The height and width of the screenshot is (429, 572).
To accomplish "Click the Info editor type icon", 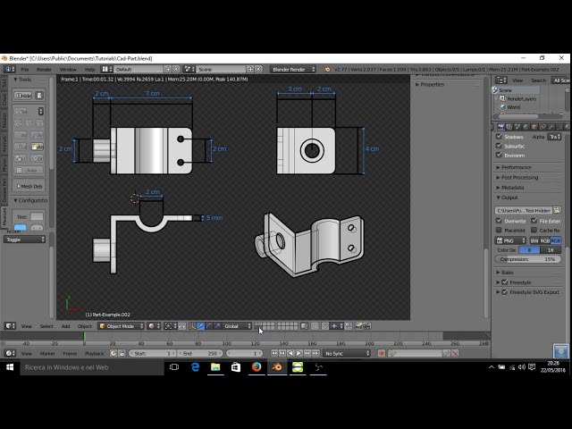I will click(10, 69).
